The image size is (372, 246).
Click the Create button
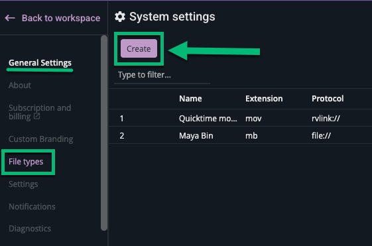click(x=139, y=48)
